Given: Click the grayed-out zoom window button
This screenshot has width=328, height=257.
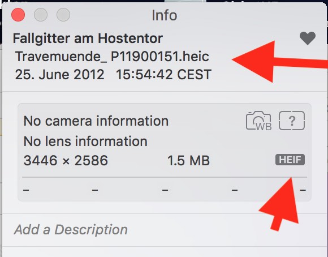Looking at the screenshot, I should click(63, 15).
